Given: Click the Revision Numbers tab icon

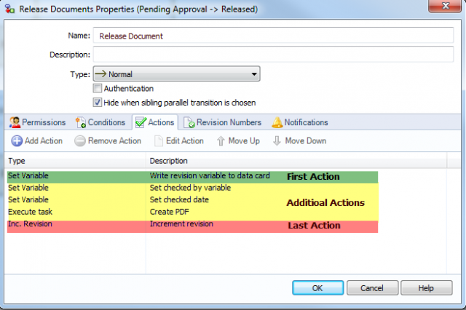Looking at the screenshot, I should click(x=189, y=122).
